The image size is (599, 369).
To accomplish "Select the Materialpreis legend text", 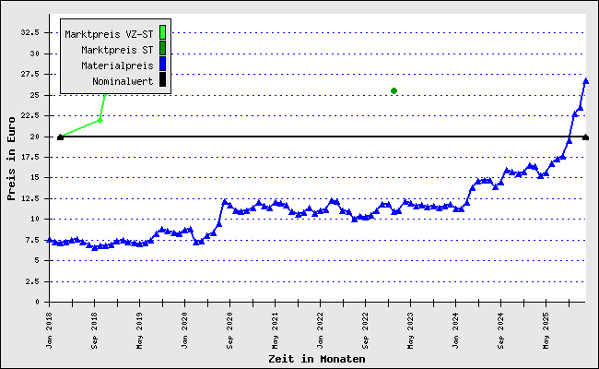I will [x=117, y=65].
